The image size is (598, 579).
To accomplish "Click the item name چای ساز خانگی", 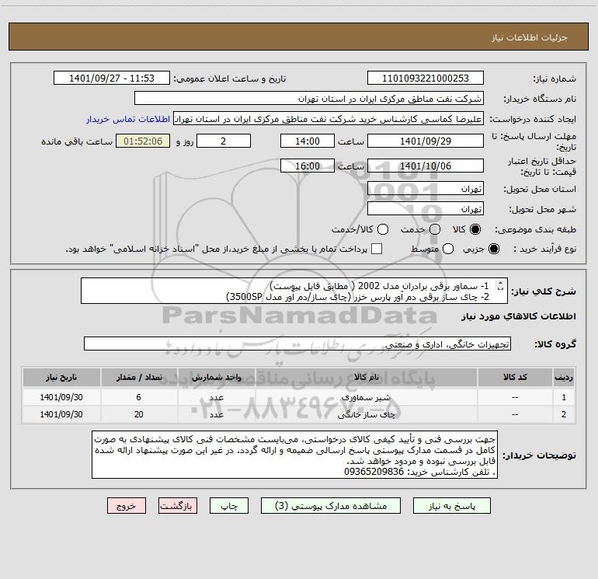I will (367, 414).
